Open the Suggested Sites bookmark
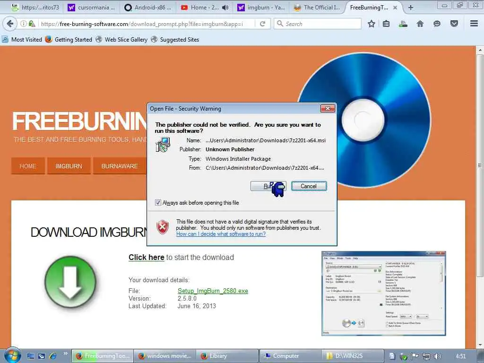Image resolution: width=484 pixels, height=363 pixels. pos(175,40)
